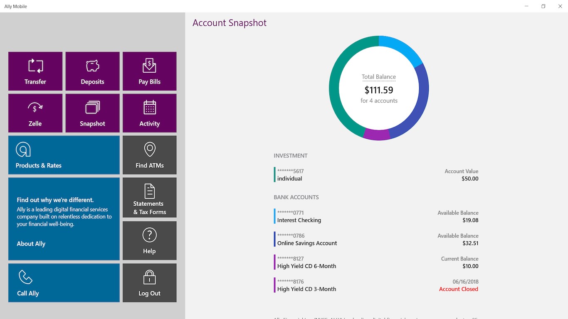The width and height of the screenshot is (568, 319).
Task: Click account number ending 8127
Action: click(291, 258)
